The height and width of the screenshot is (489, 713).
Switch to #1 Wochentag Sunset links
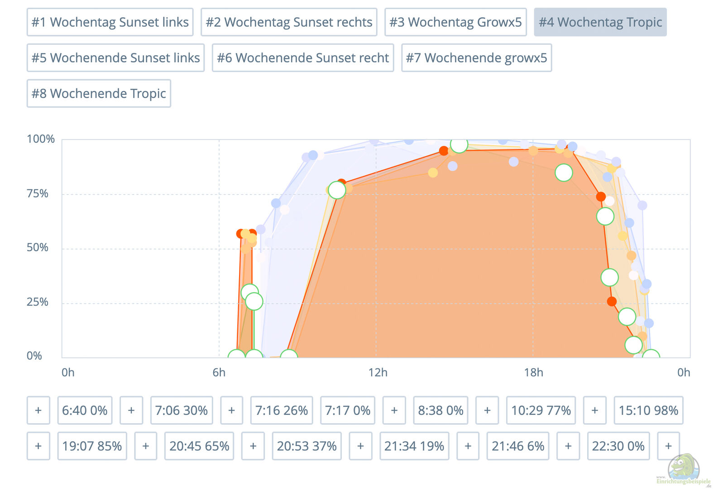click(x=110, y=22)
